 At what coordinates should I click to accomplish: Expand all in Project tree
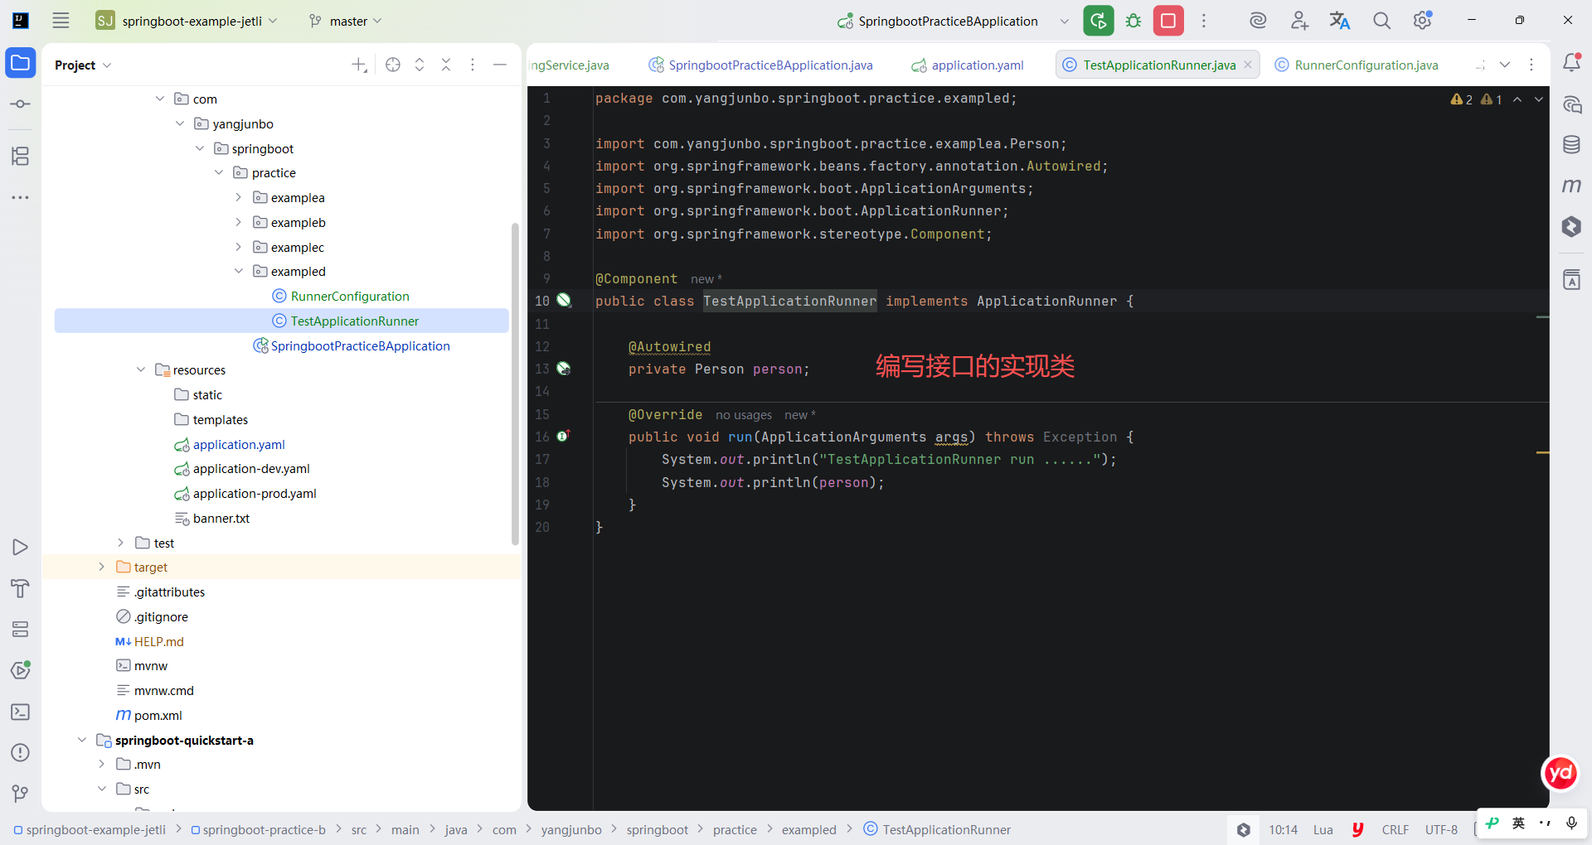[x=420, y=65]
